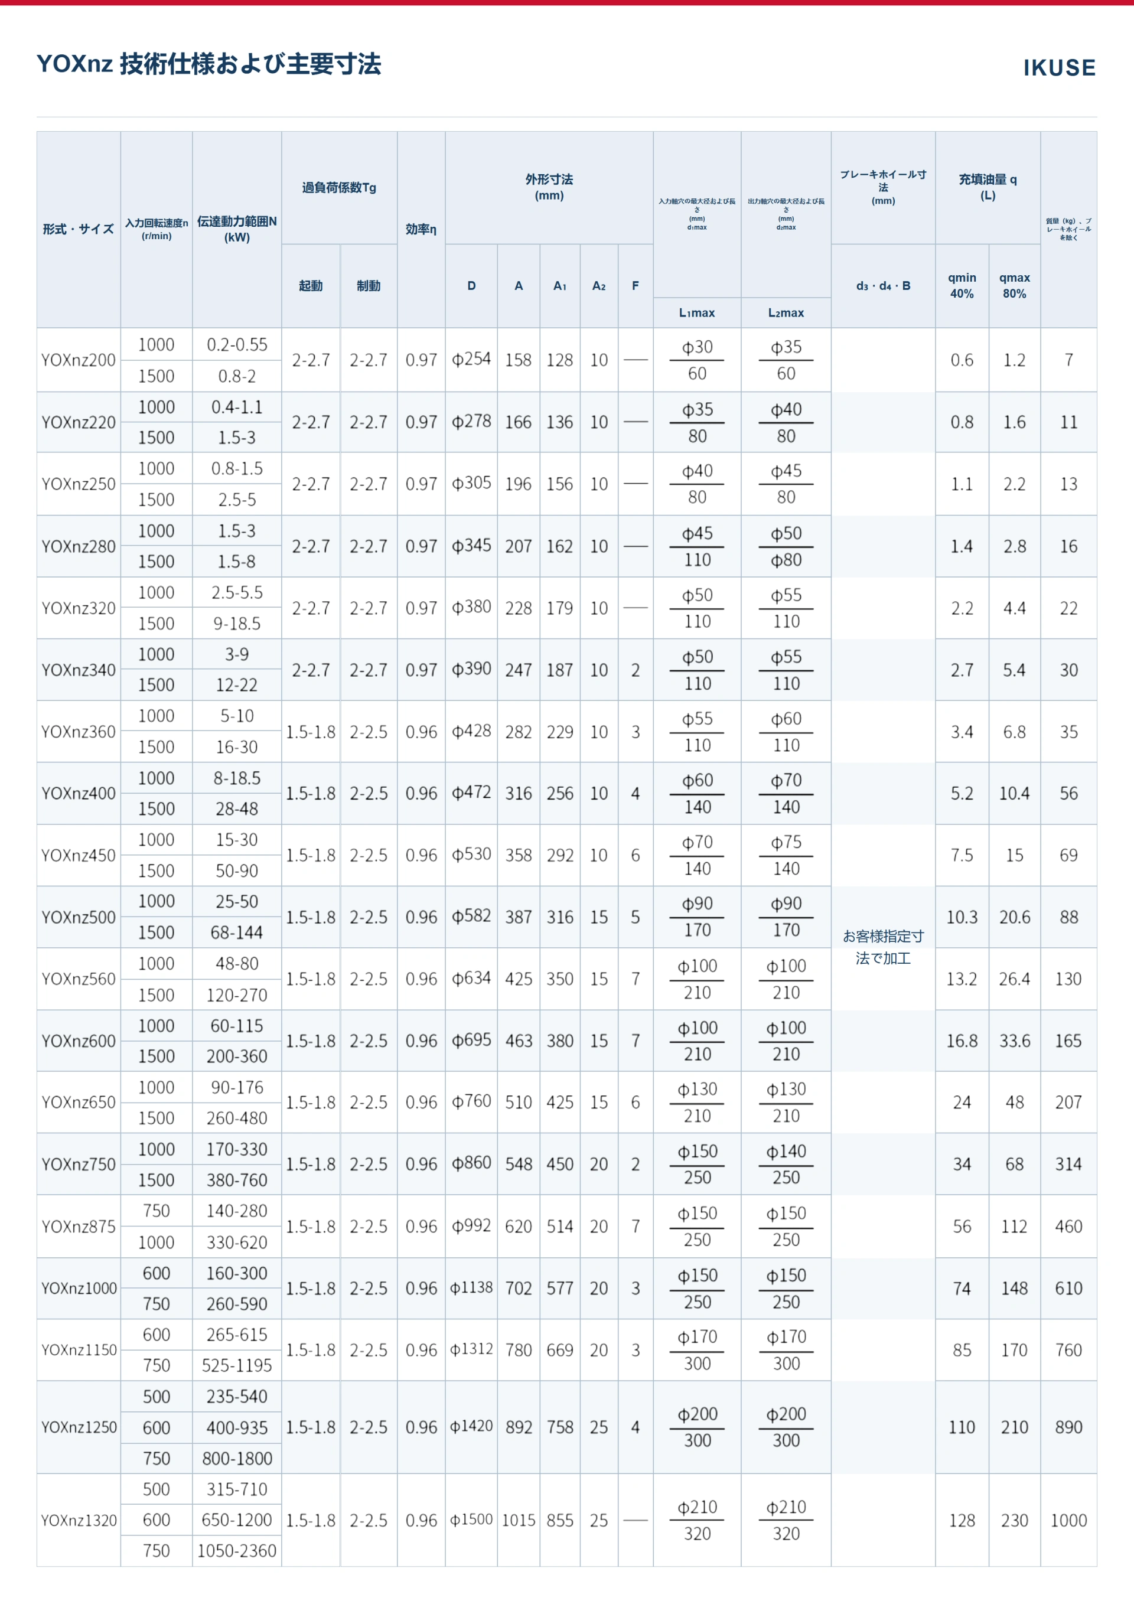
Task: Select the diameter value 'φ1420'
Action: click(x=471, y=1426)
